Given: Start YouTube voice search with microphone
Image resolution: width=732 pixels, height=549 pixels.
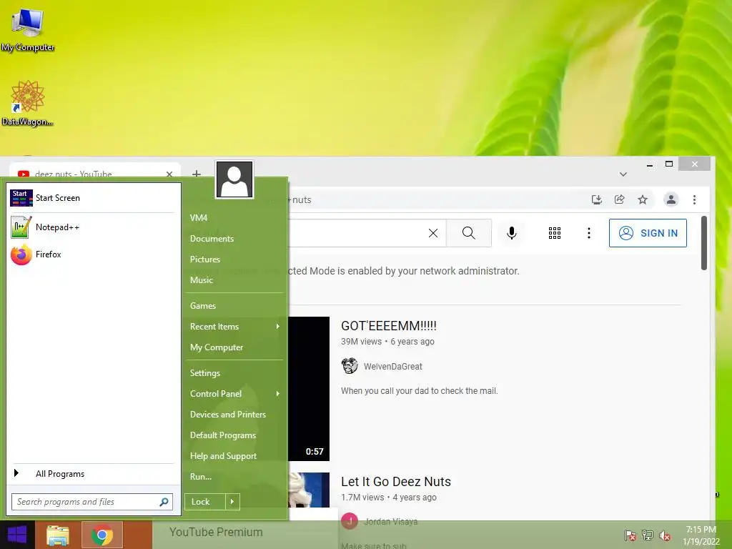Looking at the screenshot, I should tap(512, 233).
